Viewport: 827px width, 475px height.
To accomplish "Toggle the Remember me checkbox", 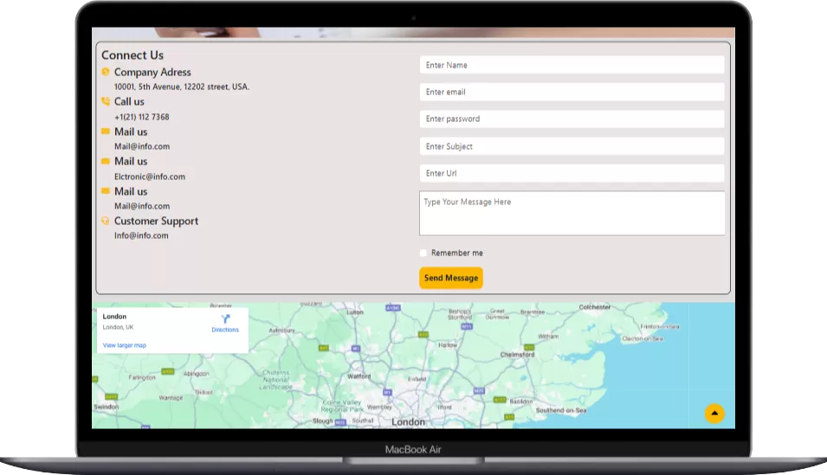I will 423,253.
